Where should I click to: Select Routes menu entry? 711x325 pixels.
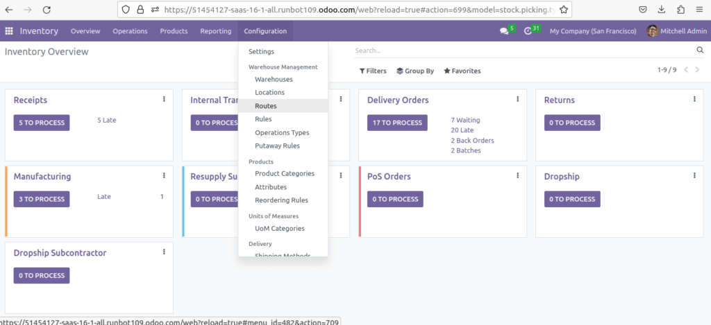tap(283, 106)
